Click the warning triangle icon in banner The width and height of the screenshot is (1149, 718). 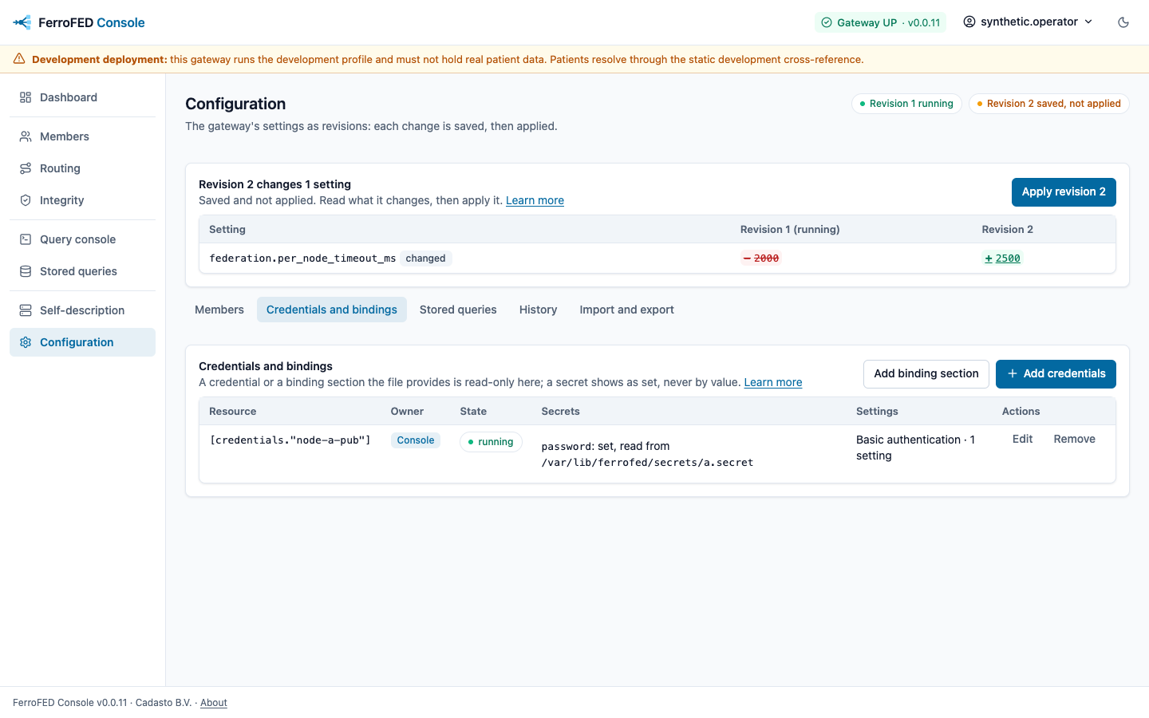(x=19, y=59)
